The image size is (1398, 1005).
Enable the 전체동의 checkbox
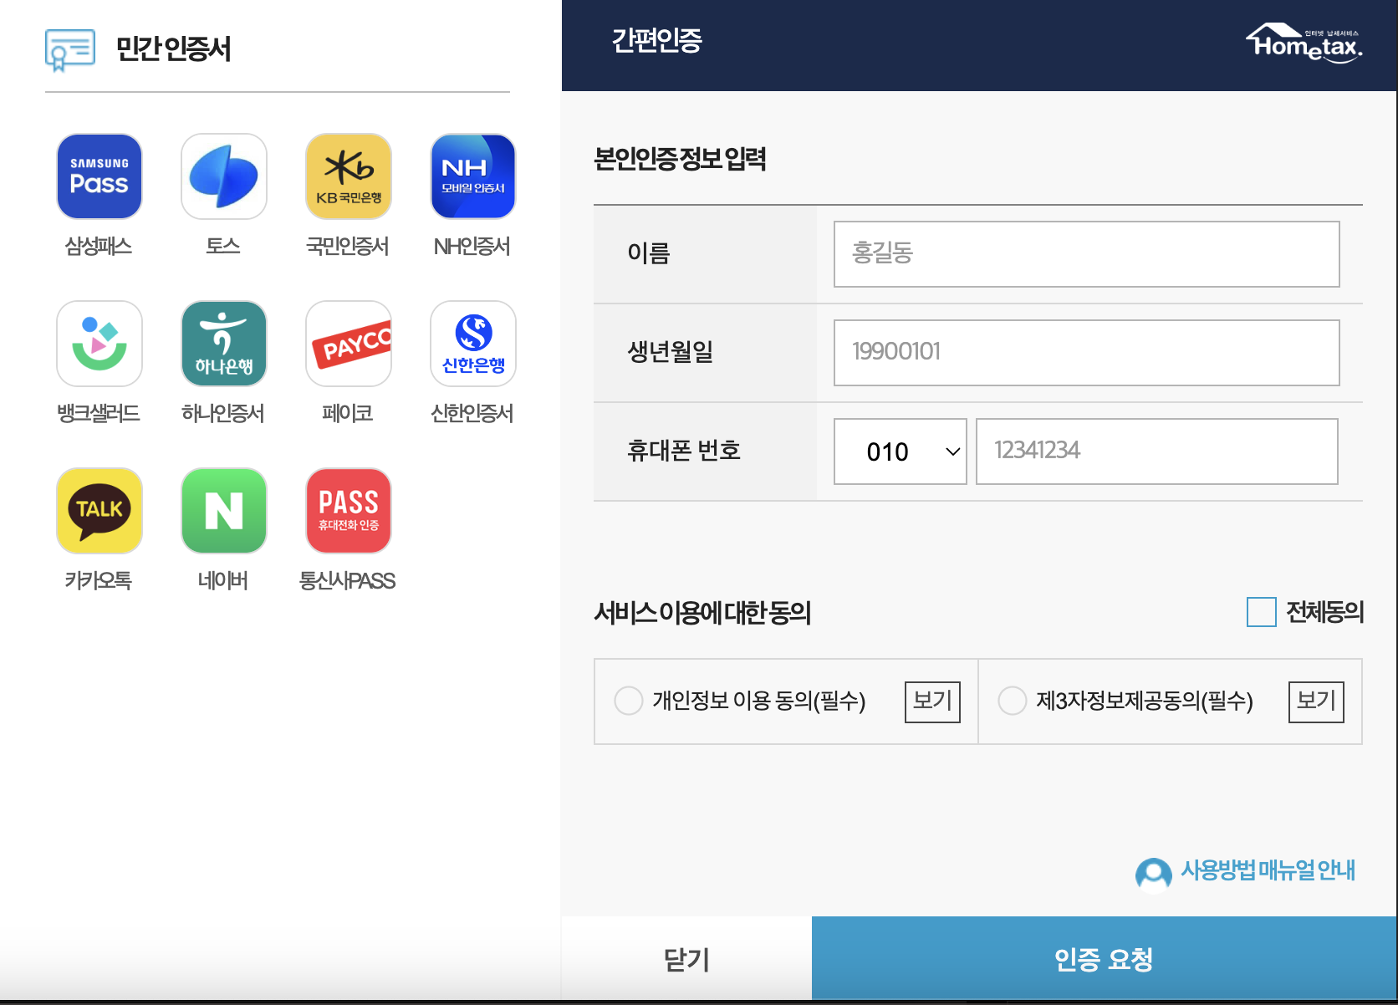1260,613
